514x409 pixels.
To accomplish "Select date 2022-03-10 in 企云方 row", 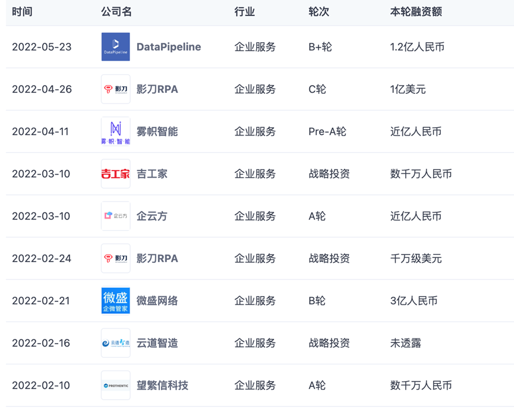I will pos(41,216).
